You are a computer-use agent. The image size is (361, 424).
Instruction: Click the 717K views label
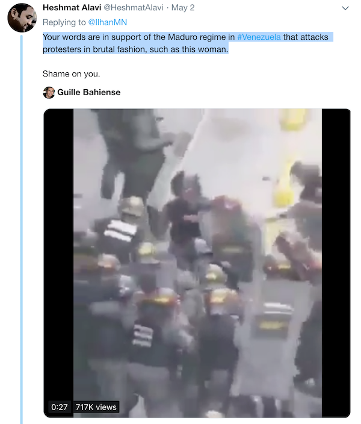point(96,407)
